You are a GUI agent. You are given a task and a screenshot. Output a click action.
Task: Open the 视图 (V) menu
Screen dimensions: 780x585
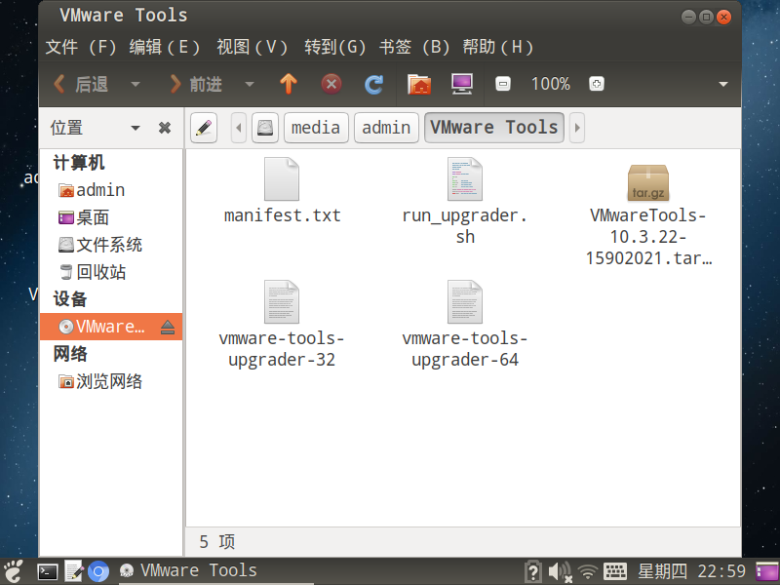click(253, 47)
